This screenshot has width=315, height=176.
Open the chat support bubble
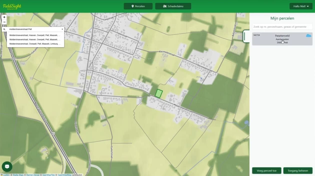point(7,167)
